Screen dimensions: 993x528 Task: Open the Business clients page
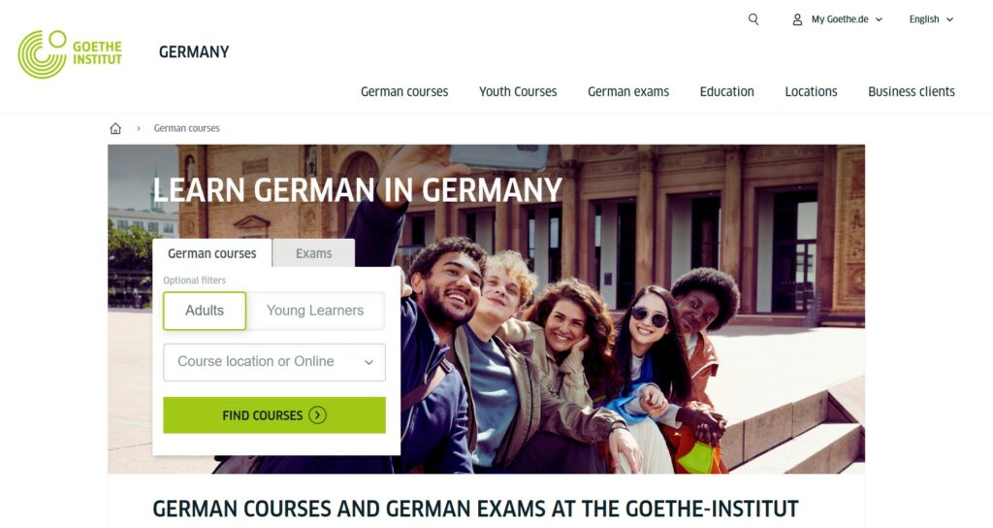click(912, 91)
